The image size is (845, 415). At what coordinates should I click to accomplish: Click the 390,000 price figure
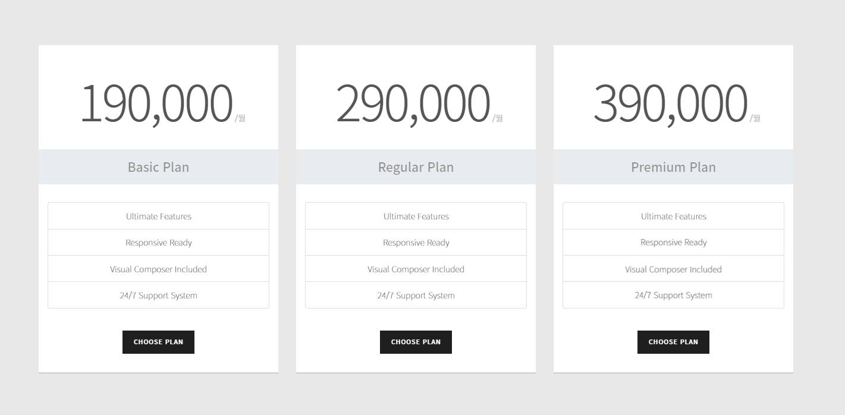tap(670, 103)
